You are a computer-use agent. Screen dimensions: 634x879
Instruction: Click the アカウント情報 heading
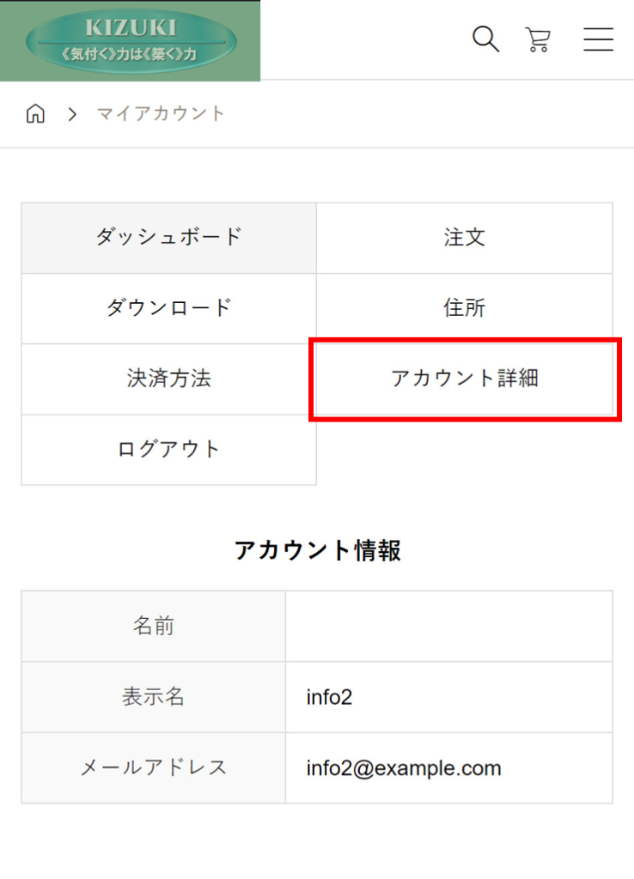(x=318, y=550)
